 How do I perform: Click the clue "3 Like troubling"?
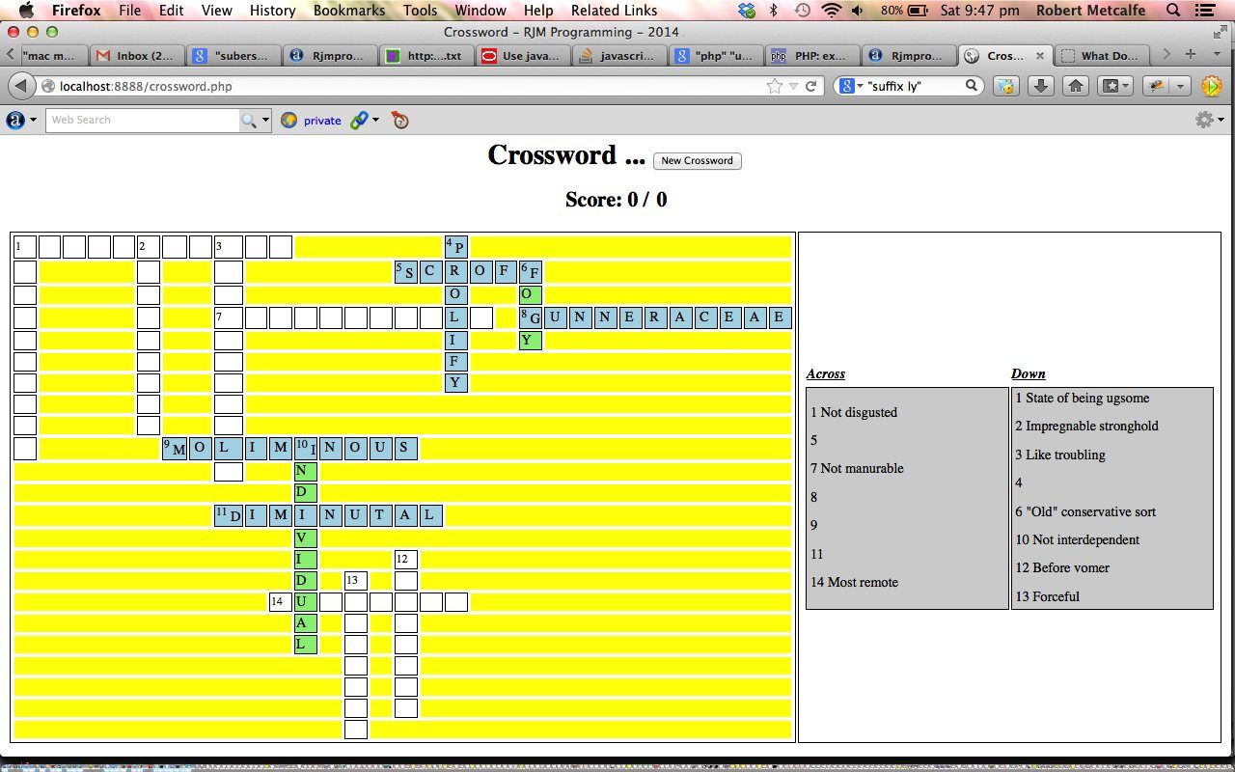[x=1060, y=455]
